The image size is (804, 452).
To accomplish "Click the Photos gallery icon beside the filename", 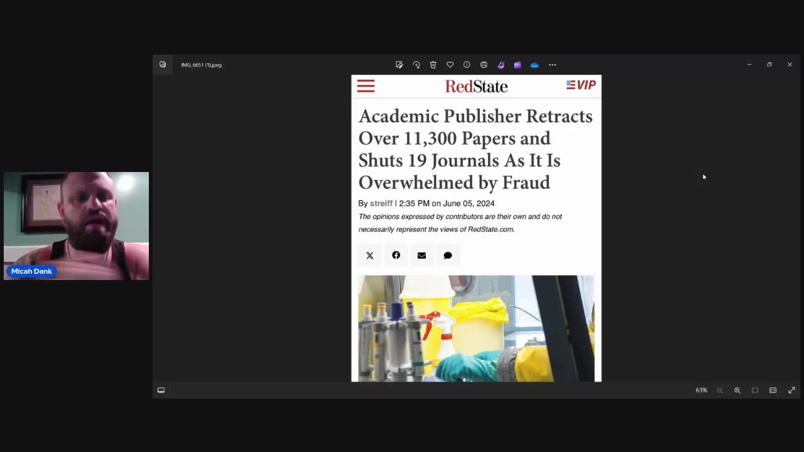I will [163, 64].
